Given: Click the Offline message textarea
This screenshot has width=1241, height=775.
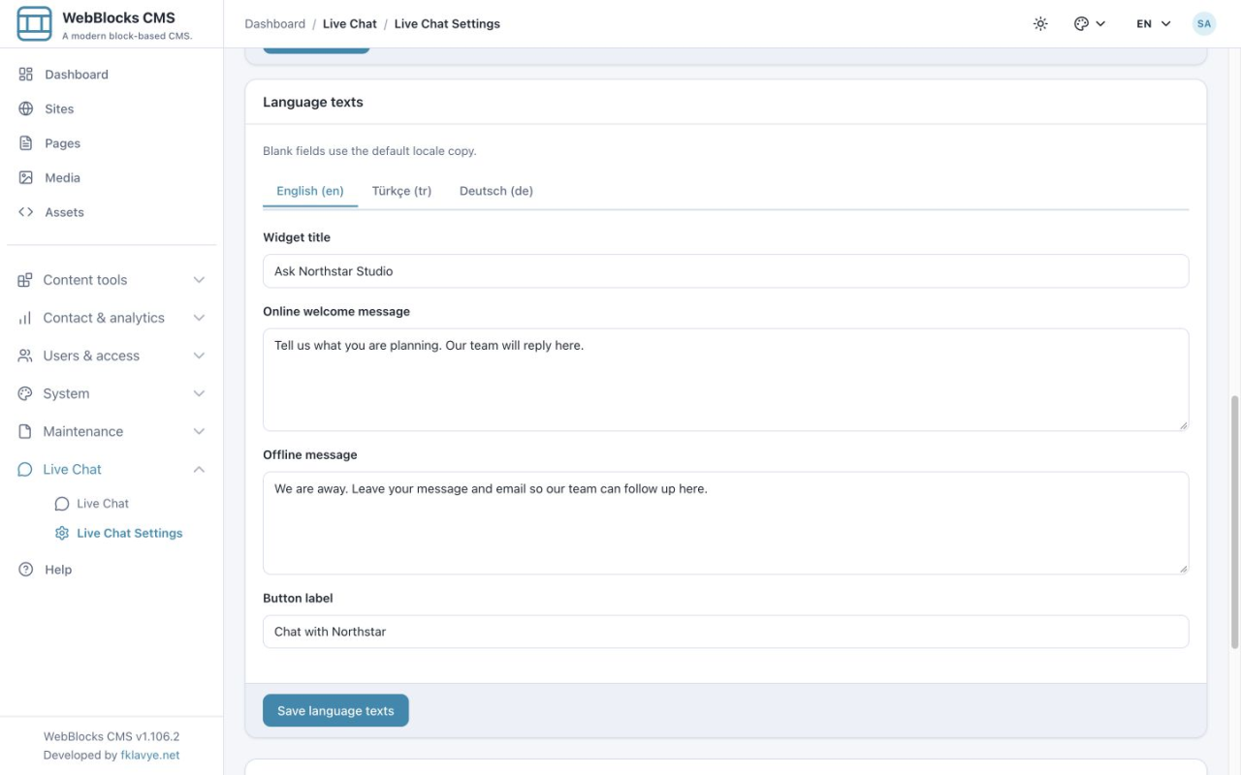Looking at the screenshot, I should click(x=725, y=523).
